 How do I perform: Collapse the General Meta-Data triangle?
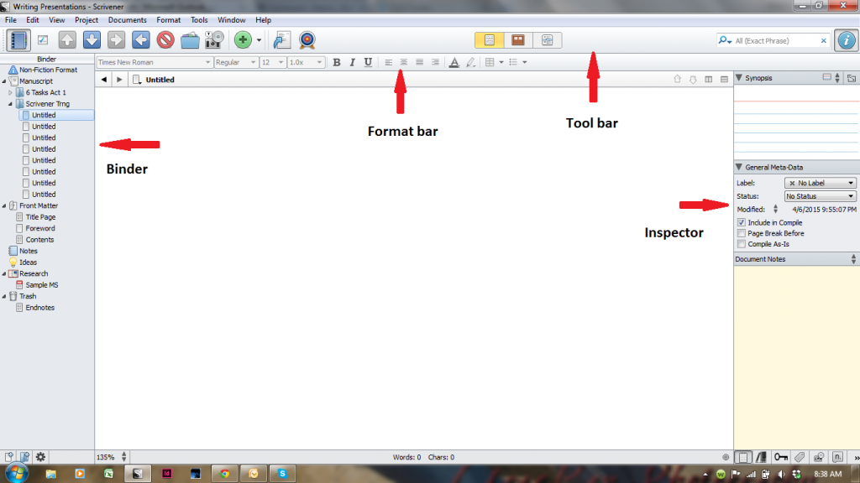tap(739, 167)
